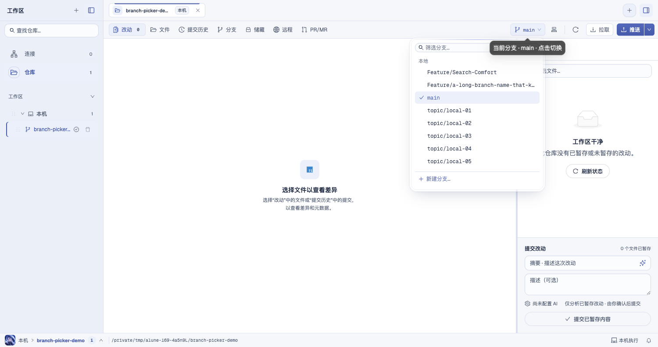Open the 分支 tab
The width and height of the screenshot is (658, 347).
(x=227, y=30)
